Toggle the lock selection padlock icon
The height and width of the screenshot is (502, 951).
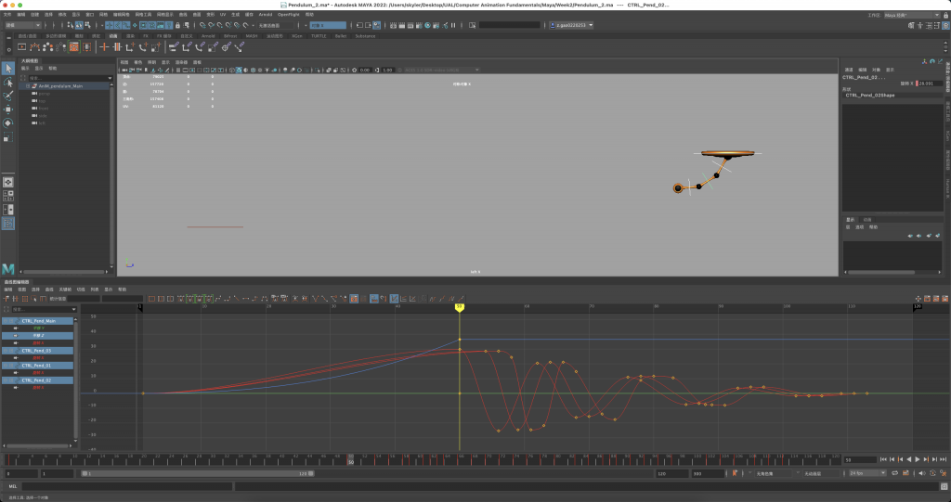click(177, 25)
